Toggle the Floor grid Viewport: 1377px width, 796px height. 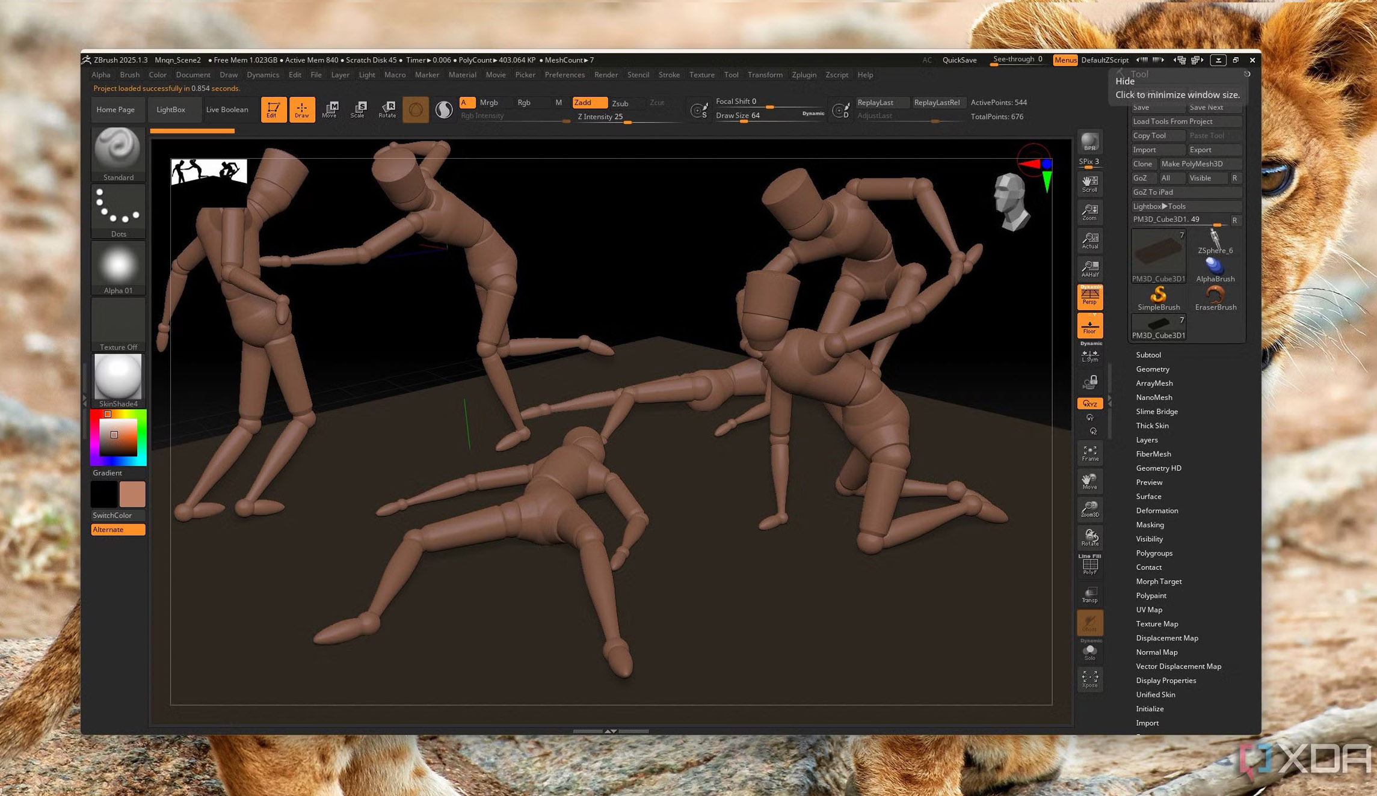1089,325
